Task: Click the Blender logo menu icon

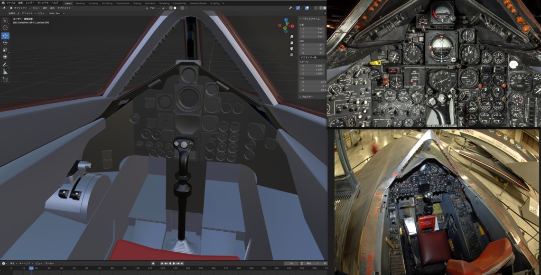Action: tap(3, 3)
